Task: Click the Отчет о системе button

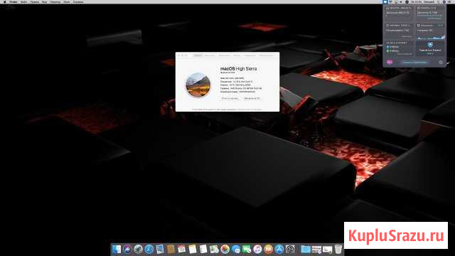Action: [230, 98]
